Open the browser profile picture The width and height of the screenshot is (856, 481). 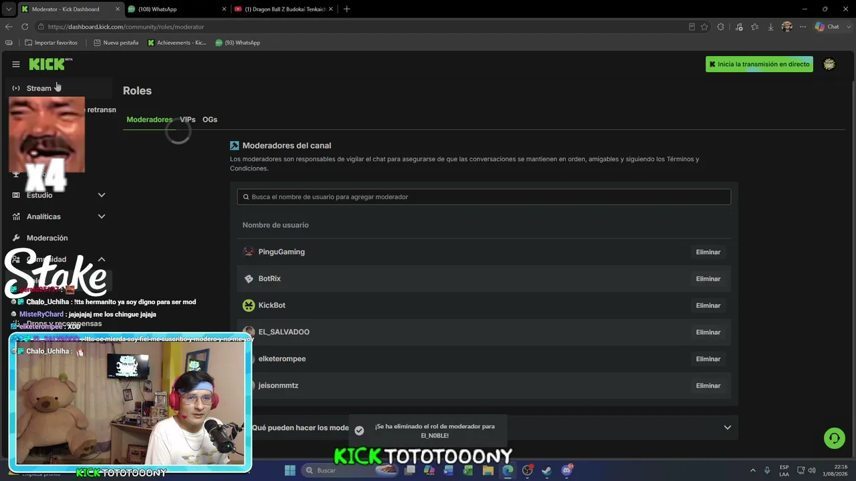pos(786,27)
